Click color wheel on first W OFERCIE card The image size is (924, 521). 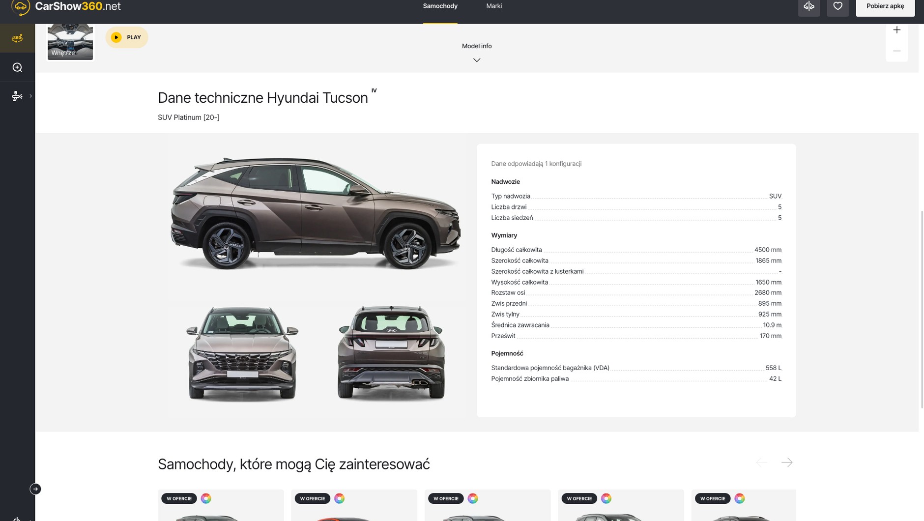point(206,498)
